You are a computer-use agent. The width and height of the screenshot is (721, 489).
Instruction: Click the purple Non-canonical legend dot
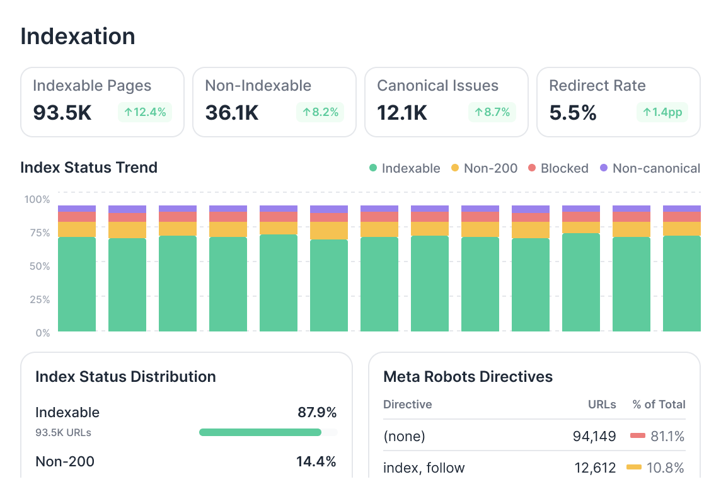[604, 168]
